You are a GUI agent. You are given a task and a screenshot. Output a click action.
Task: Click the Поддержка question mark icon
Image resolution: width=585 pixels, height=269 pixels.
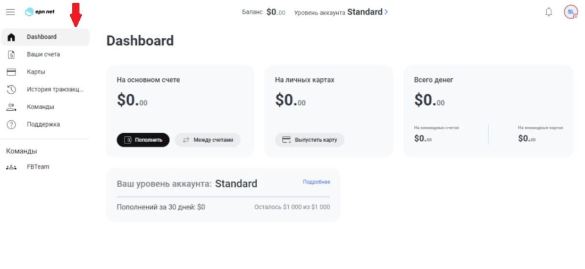point(11,125)
